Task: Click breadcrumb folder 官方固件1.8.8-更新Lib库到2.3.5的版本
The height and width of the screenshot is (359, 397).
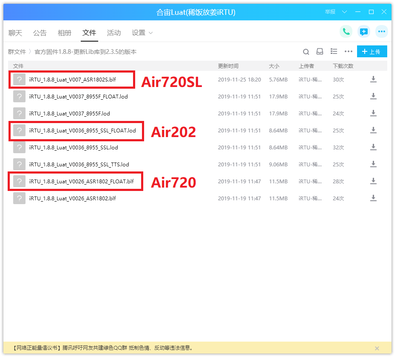Action: 85,52
